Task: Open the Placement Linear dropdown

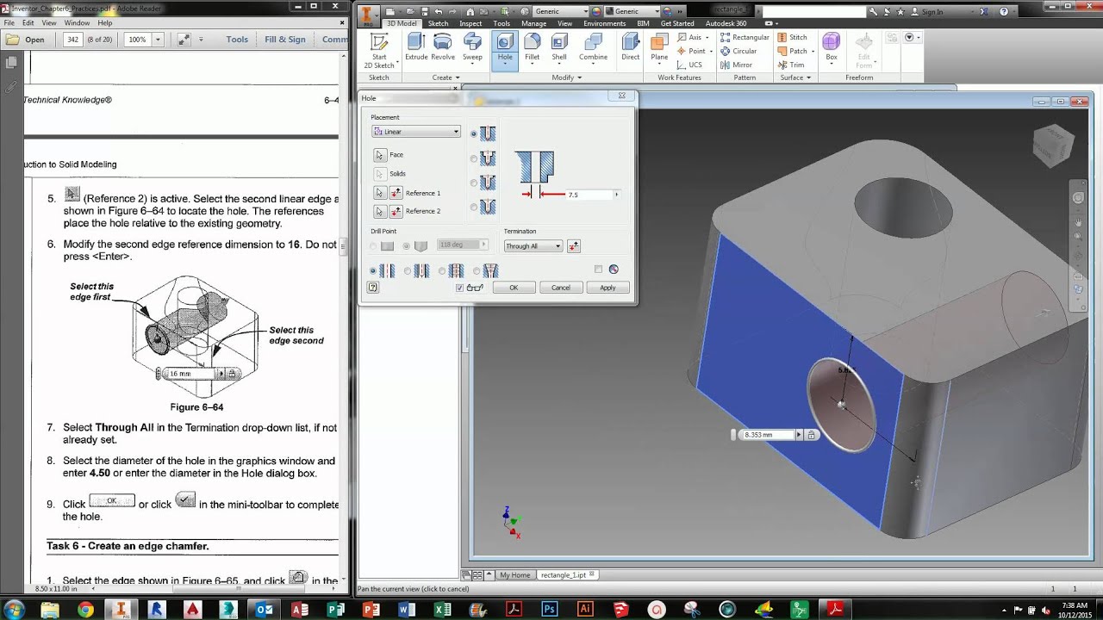Action: point(416,132)
